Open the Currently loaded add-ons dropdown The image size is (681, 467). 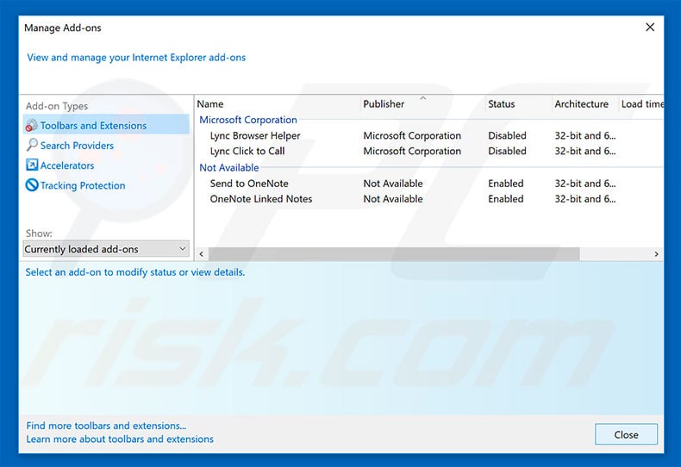[105, 249]
